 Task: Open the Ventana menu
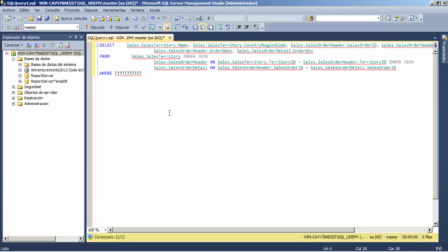tap(137, 10)
